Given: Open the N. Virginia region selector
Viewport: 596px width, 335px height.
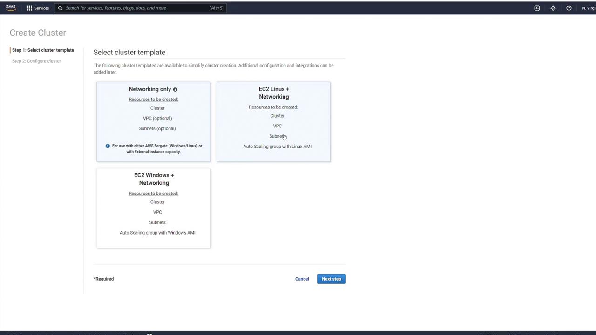Looking at the screenshot, I should click(589, 8).
